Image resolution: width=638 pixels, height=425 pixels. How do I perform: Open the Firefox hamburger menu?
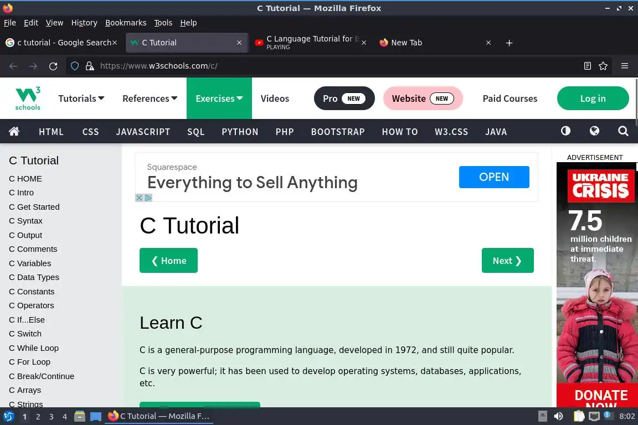[625, 66]
